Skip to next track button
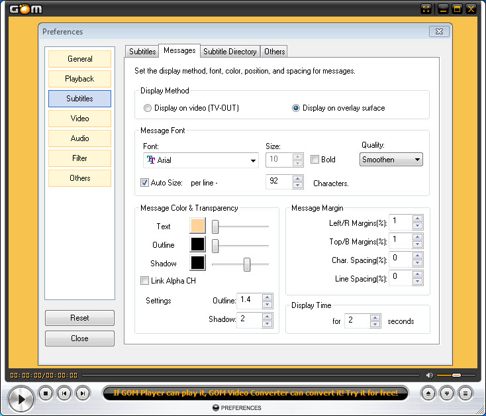 [83, 393]
